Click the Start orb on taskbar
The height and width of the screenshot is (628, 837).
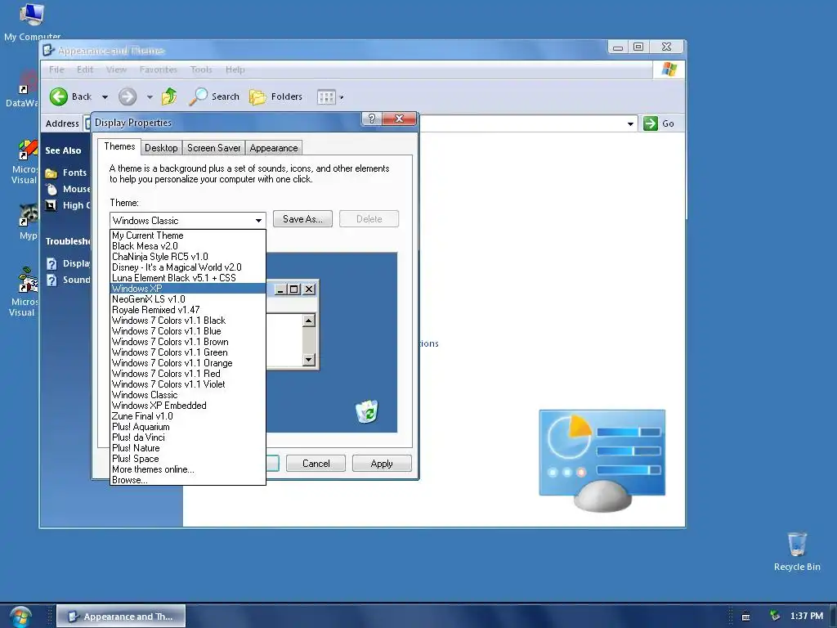point(20,617)
